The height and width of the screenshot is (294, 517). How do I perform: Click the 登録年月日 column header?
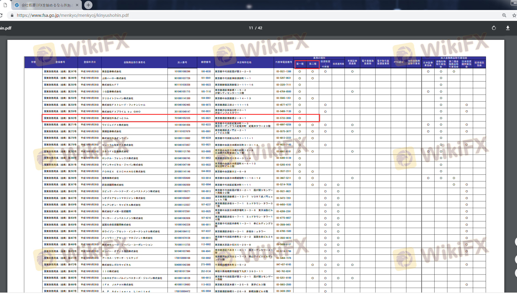90,62
